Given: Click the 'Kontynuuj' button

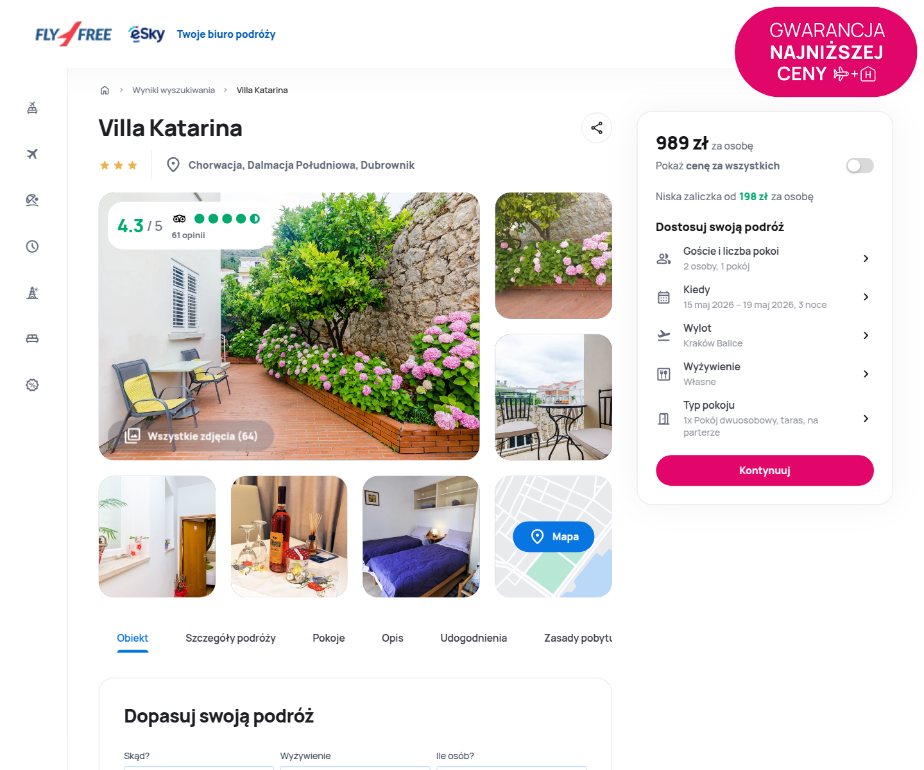Looking at the screenshot, I should click(765, 470).
